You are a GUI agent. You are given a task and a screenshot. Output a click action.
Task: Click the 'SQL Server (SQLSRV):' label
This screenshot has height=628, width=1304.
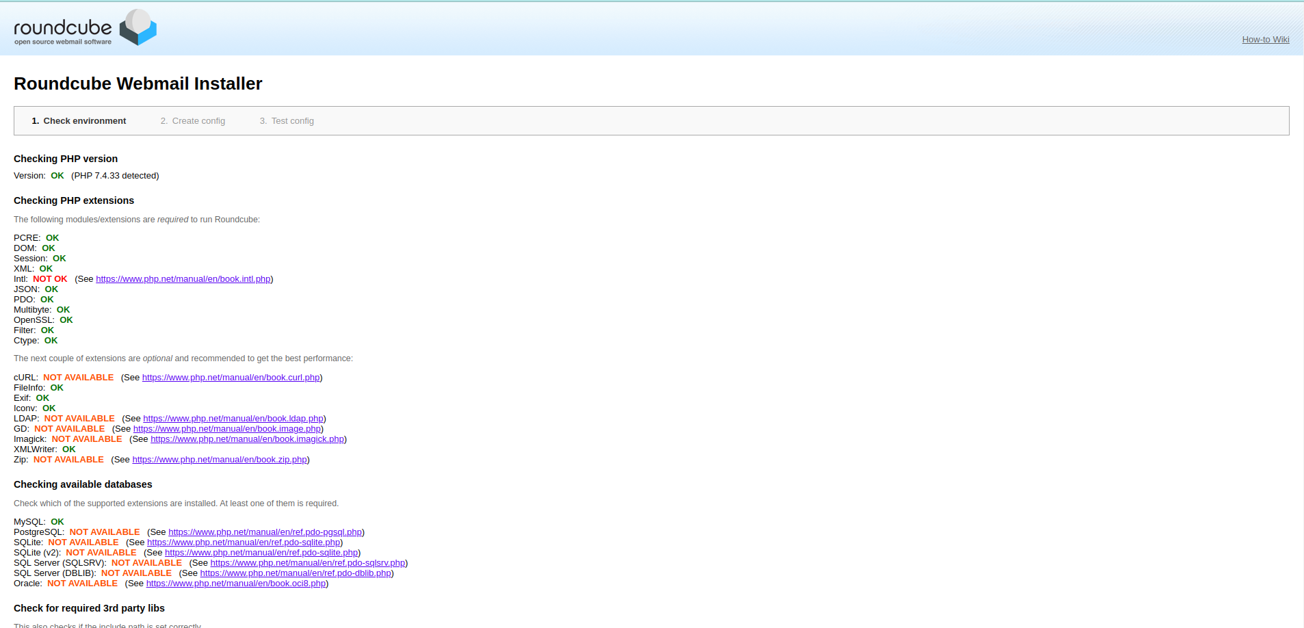pos(60,563)
